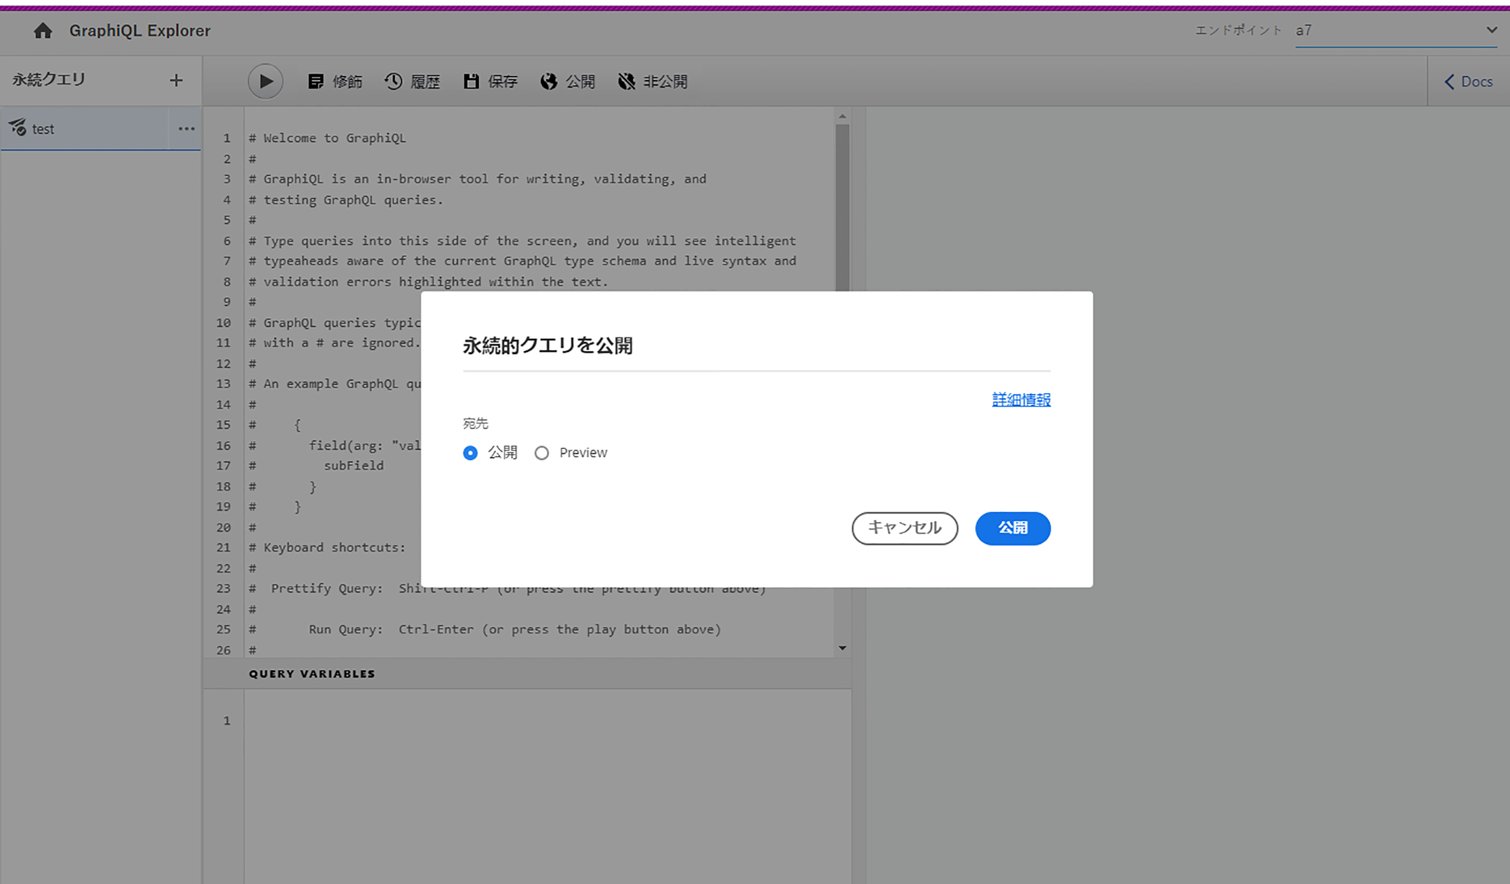Click the 保存 save icon
This screenshot has height=884, width=1510.
[471, 81]
